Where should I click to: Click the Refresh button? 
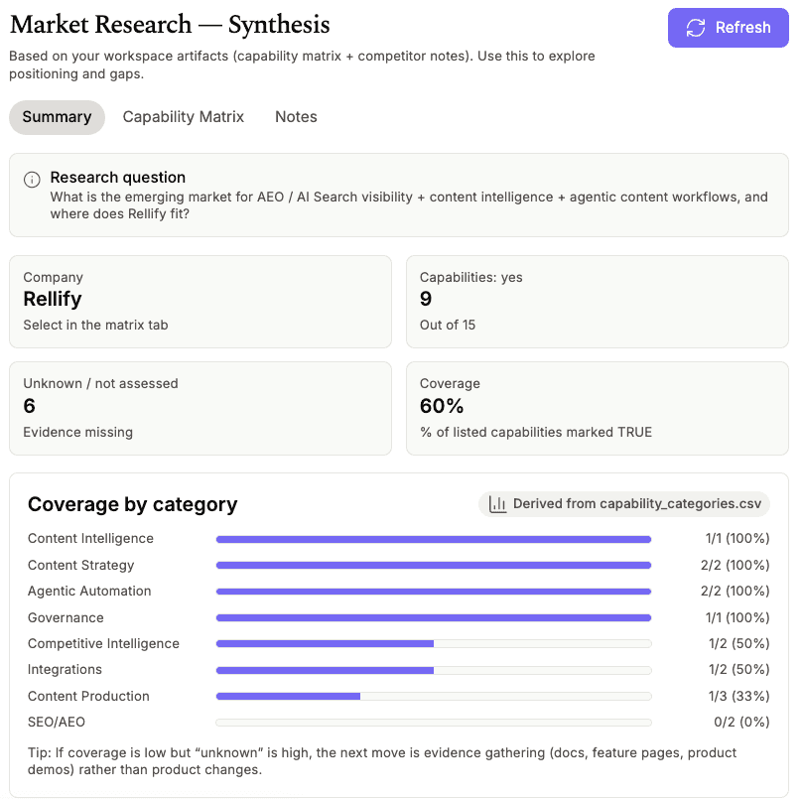728,28
